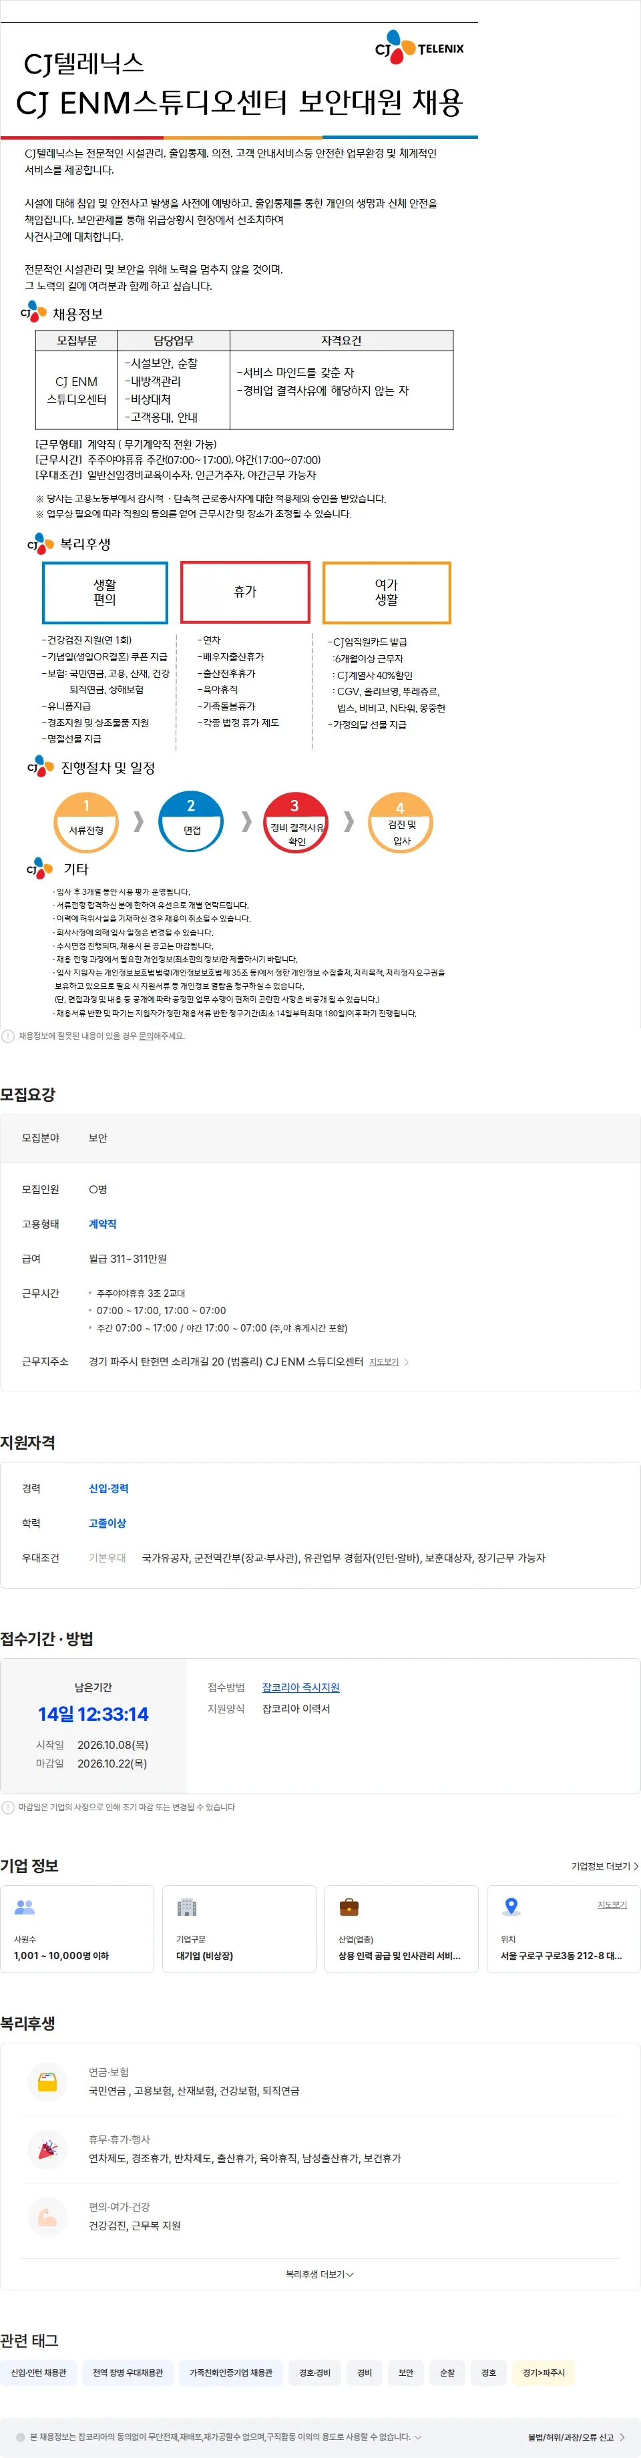Click the arrow after work address 지도보기
Viewport: 641px width, 2458px height.
pos(407,1362)
